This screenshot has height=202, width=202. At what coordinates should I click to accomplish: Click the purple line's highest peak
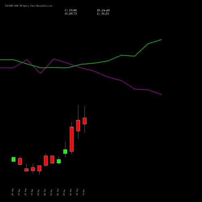(54, 59)
